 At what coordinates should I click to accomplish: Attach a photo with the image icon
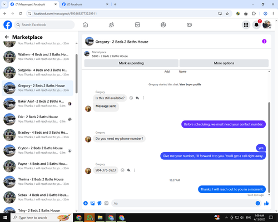92,203
